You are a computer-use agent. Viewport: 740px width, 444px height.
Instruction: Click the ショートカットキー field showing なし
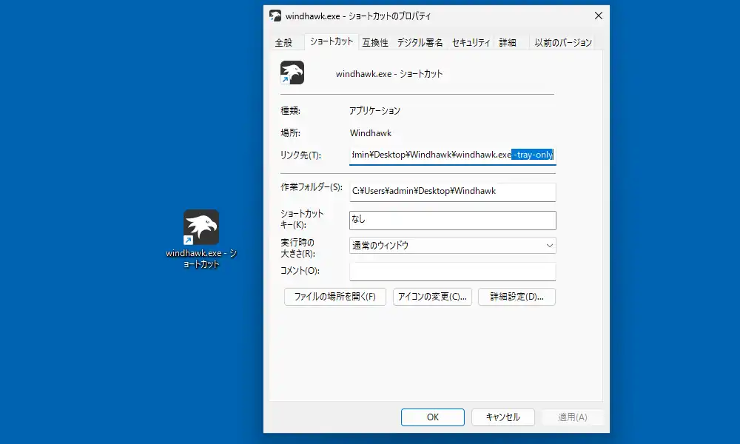tap(453, 220)
